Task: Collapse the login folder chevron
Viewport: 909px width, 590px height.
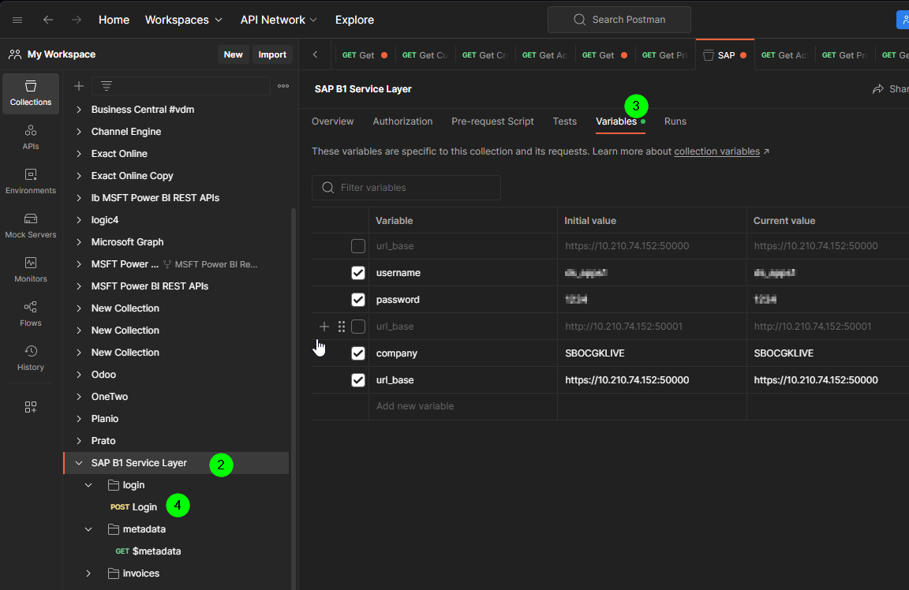Action: [88, 484]
